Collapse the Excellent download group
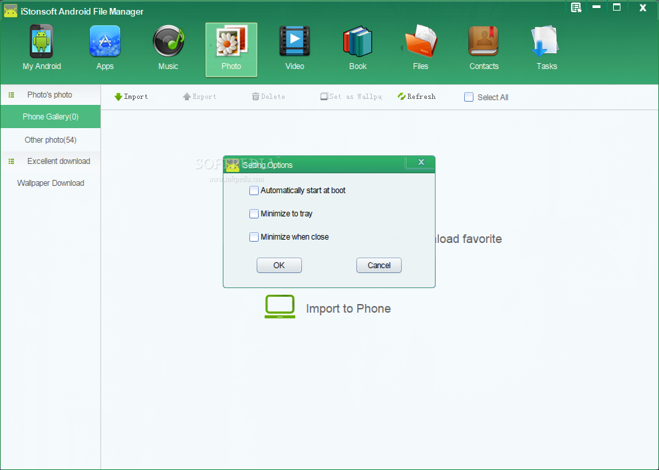 click(11, 161)
